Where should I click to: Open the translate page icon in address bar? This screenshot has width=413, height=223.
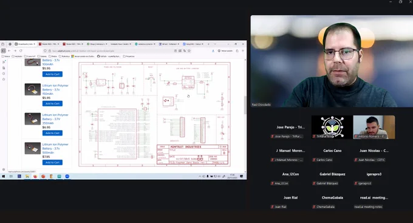tap(185, 51)
